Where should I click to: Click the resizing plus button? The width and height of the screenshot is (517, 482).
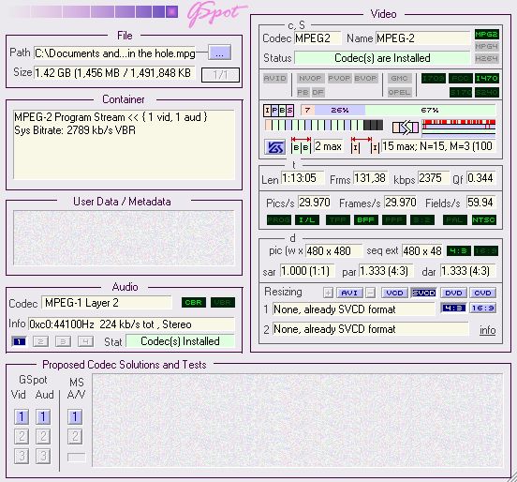click(x=328, y=293)
